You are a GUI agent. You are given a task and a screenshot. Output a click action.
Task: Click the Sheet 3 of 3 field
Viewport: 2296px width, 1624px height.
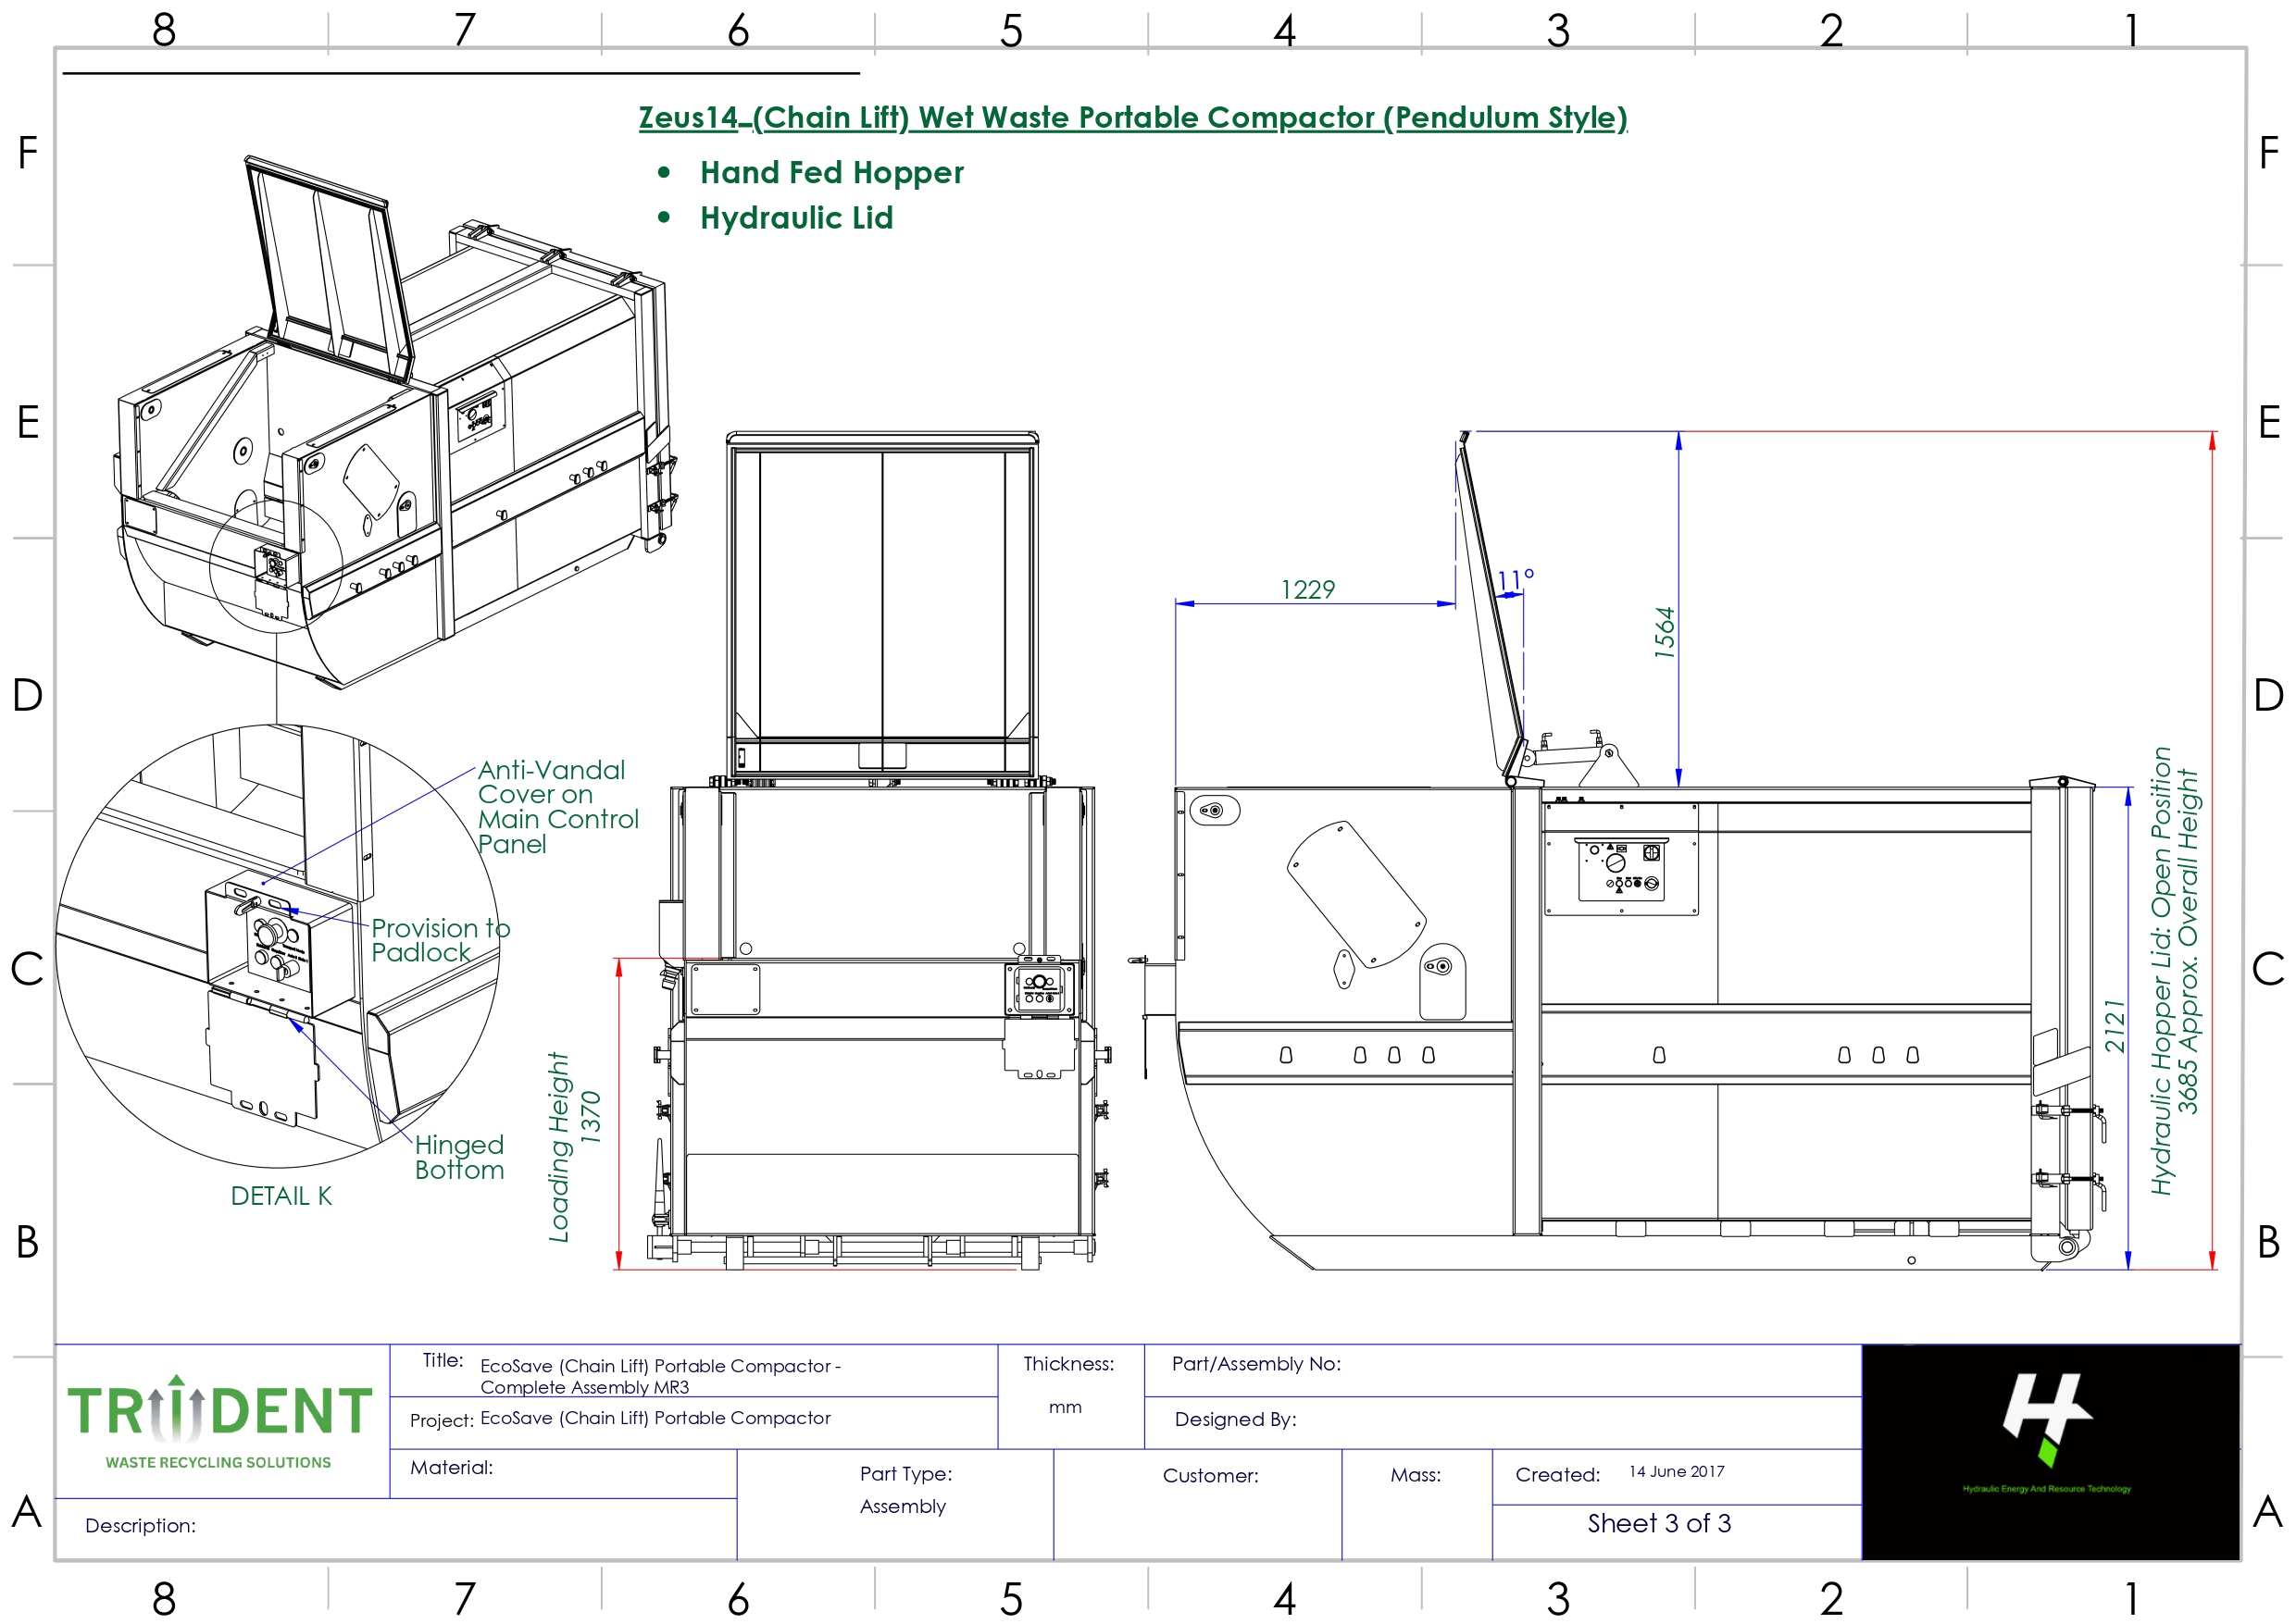pos(1658,1523)
